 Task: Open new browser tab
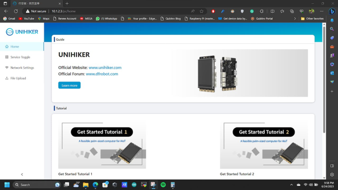67,4
